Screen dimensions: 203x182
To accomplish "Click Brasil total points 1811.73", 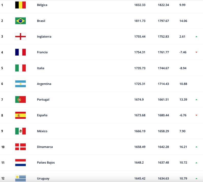I will pyautogui.click(x=140, y=21).
